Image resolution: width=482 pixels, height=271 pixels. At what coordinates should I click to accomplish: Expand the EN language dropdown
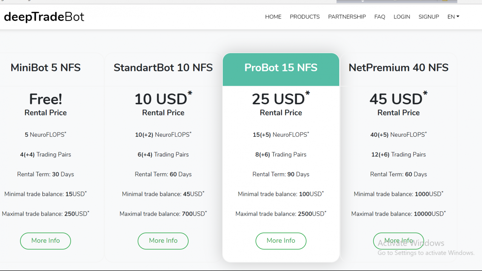point(453,17)
